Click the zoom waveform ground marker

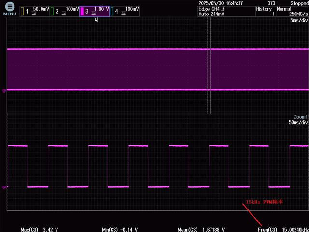pyautogui.click(x=4, y=187)
